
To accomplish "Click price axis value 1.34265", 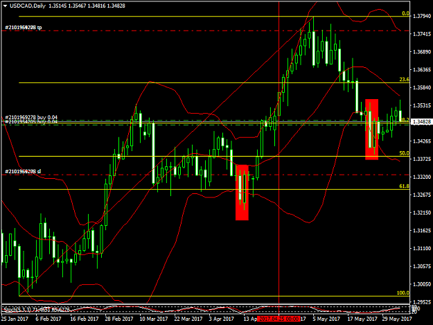I will [x=422, y=141].
